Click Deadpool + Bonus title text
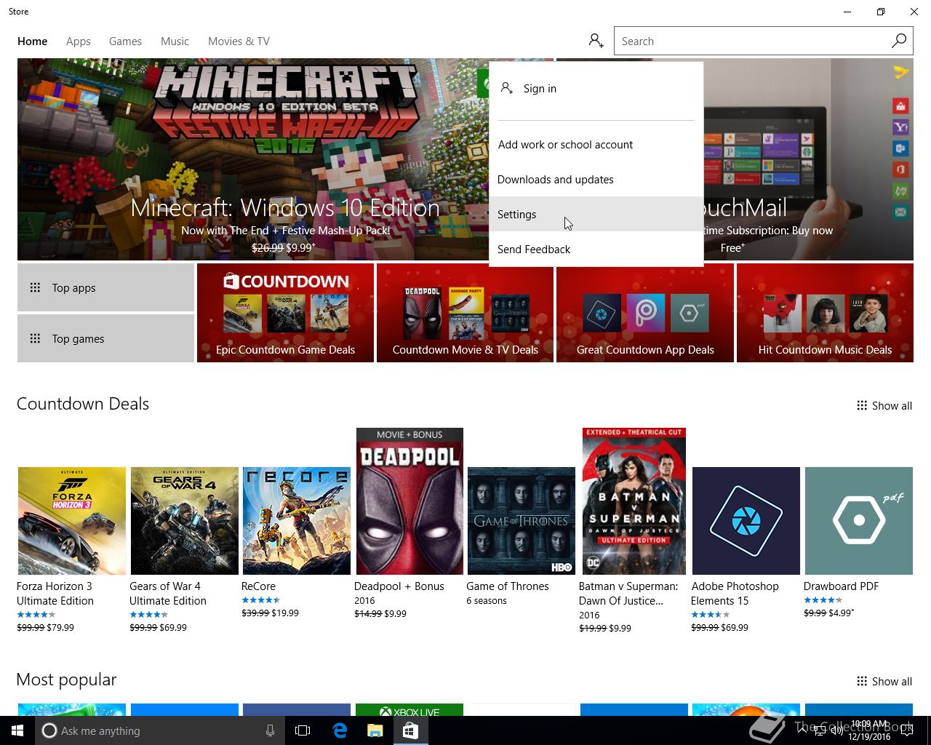The width and height of the screenshot is (931, 745). coord(399,586)
